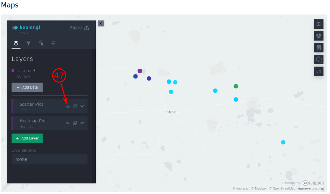Image resolution: width=330 pixels, height=194 pixels.
Task: Collapse the side panel with arrow button
Action: 101,24
